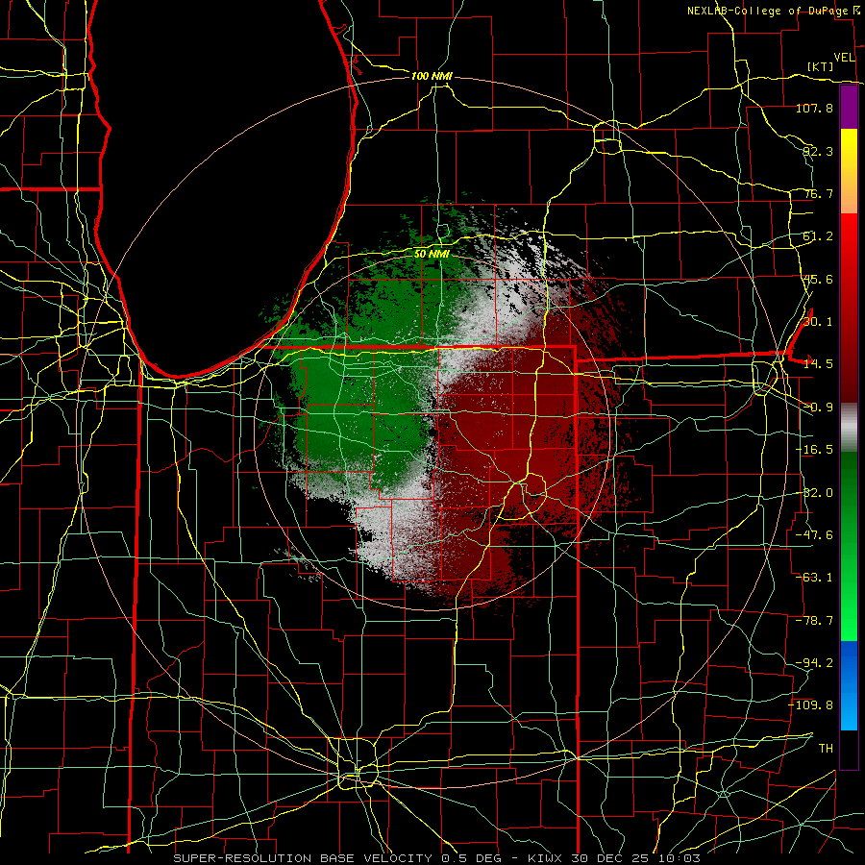Click the 92.3 legend value
Viewport: 865px width, 865px height.
point(818,151)
